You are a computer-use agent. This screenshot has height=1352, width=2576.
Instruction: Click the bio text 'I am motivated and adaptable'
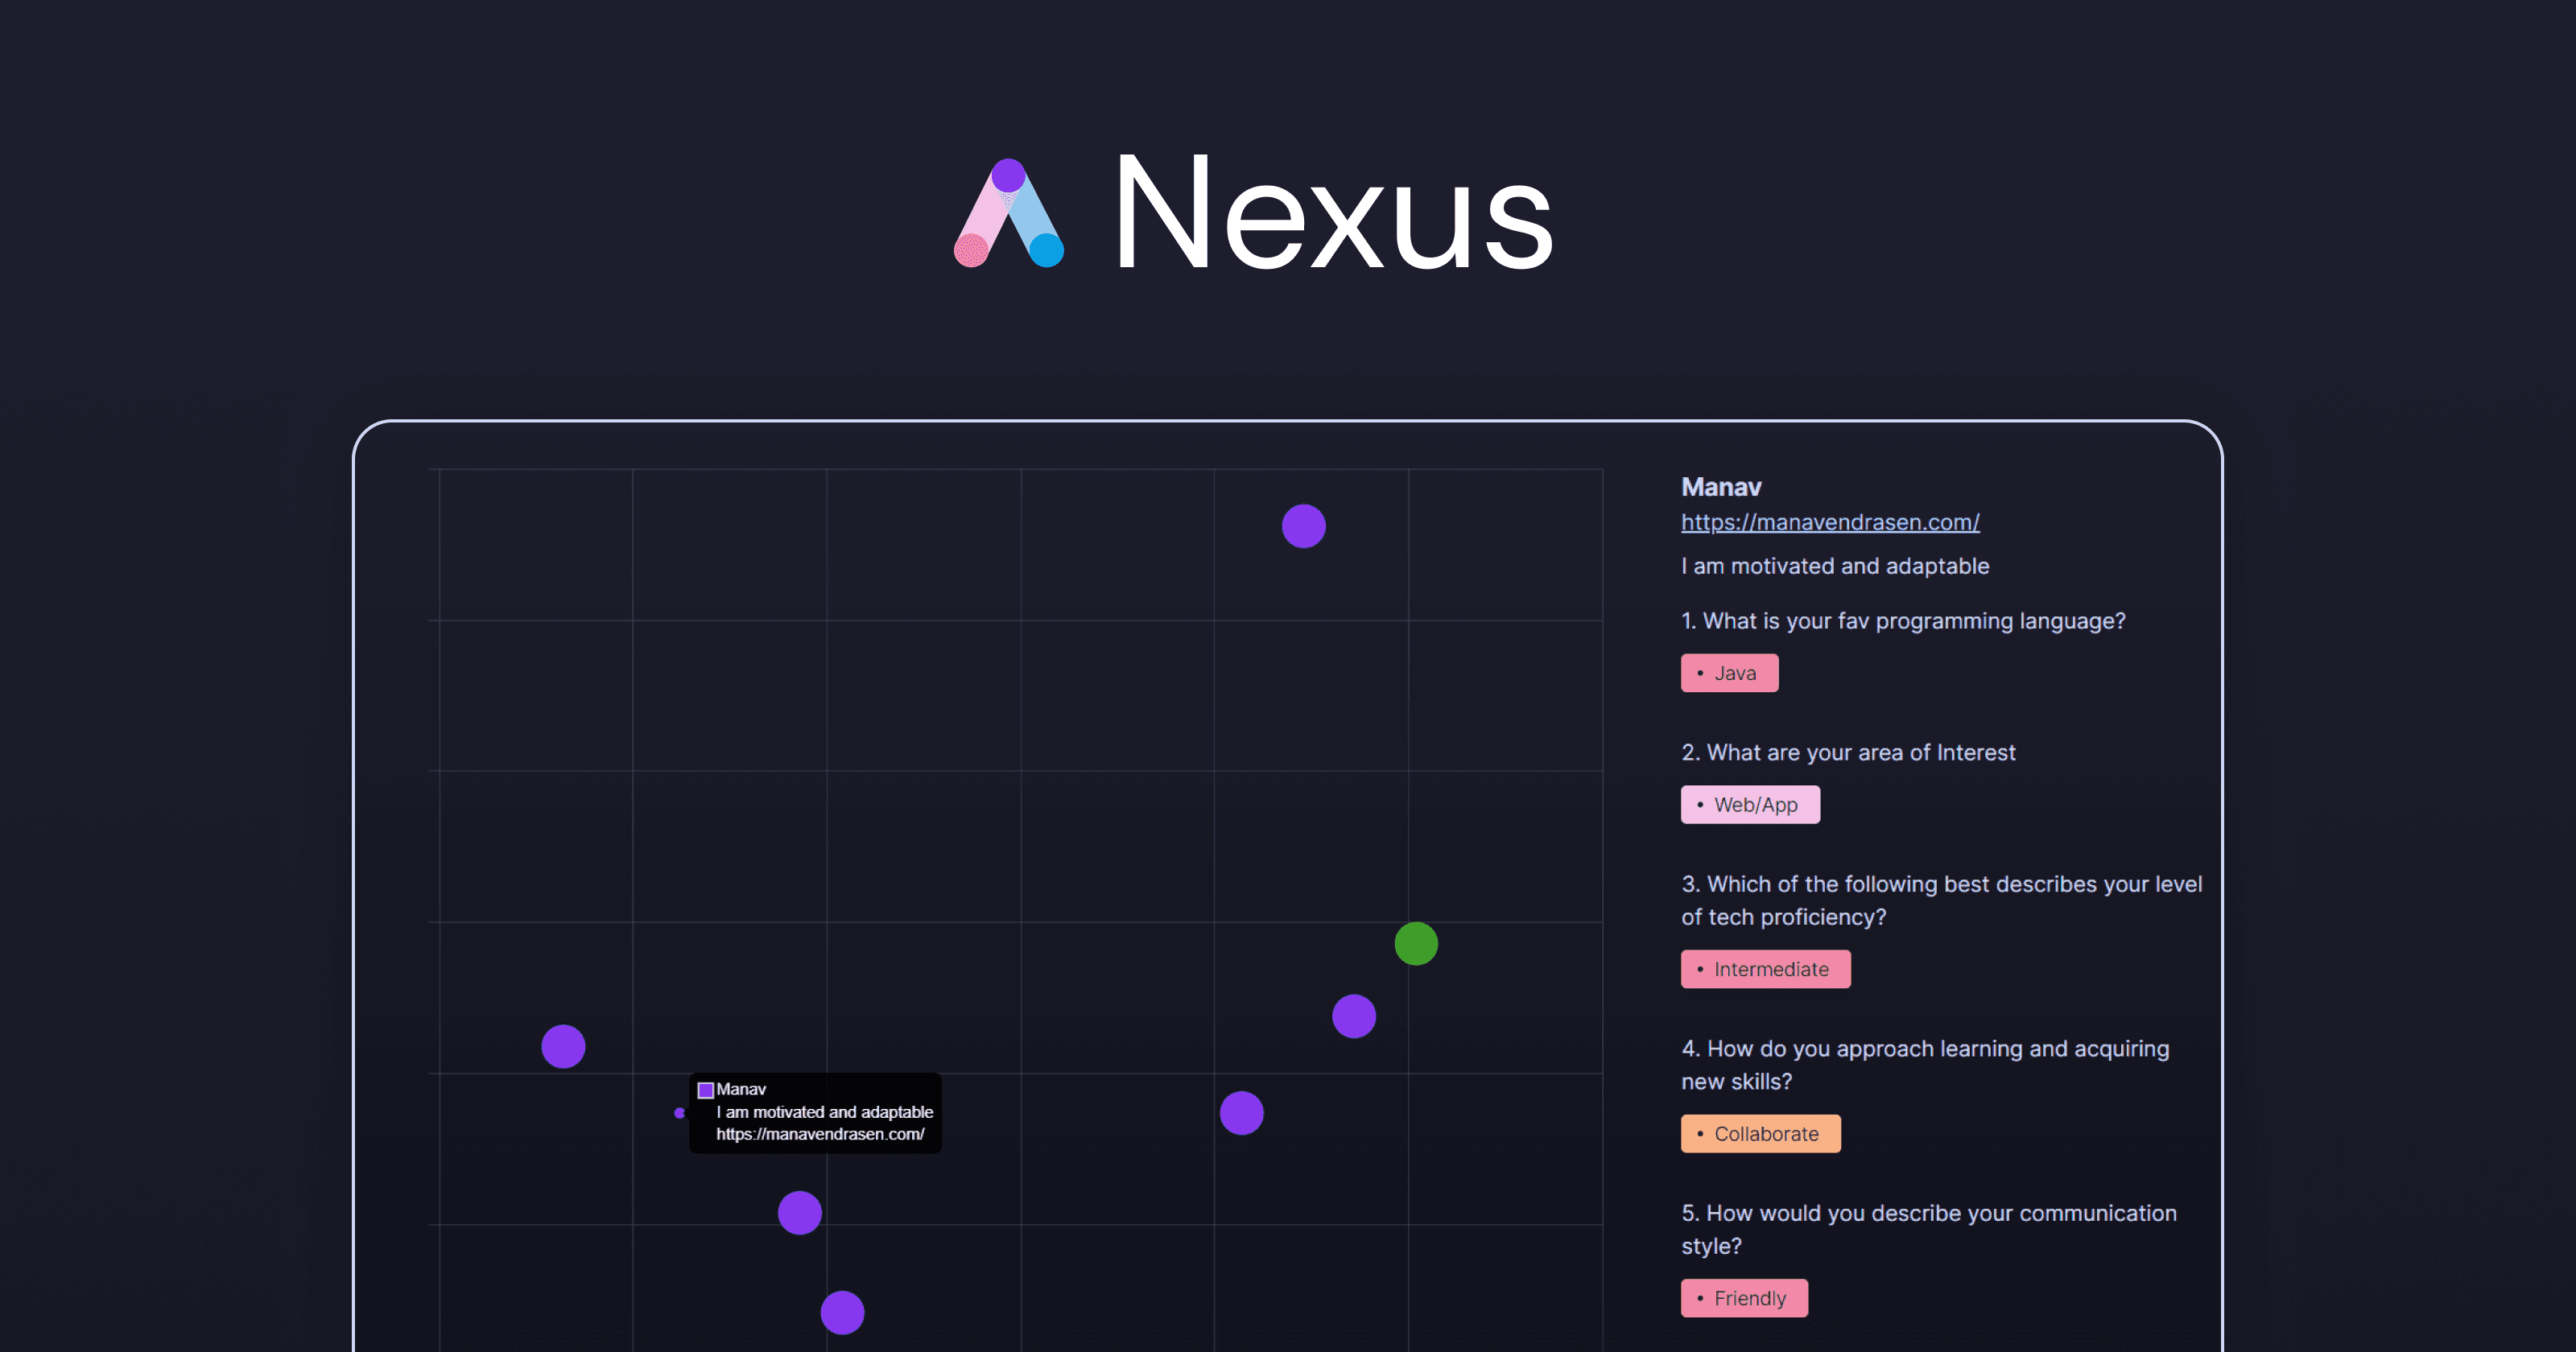tap(1834, 565)
